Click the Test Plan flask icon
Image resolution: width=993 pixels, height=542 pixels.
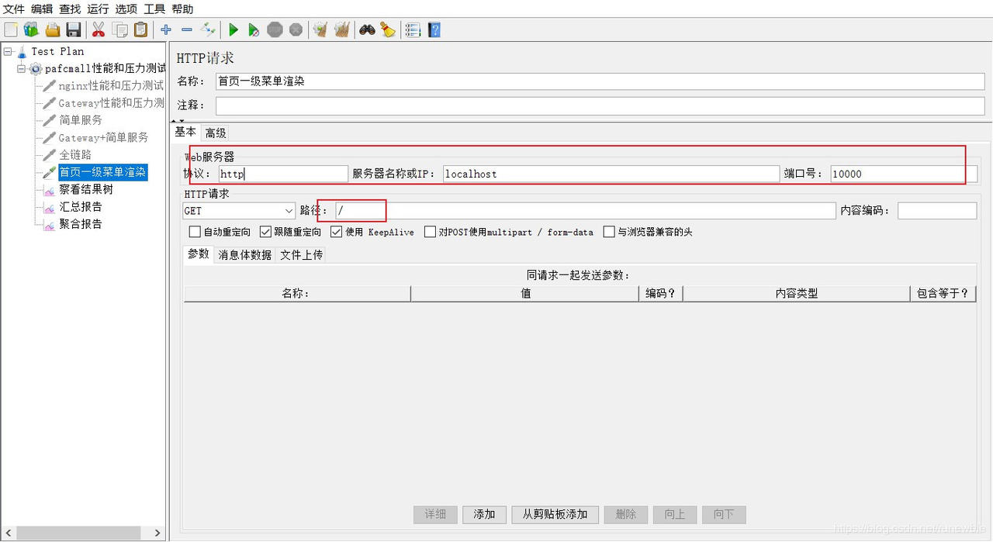pos(22,51)
